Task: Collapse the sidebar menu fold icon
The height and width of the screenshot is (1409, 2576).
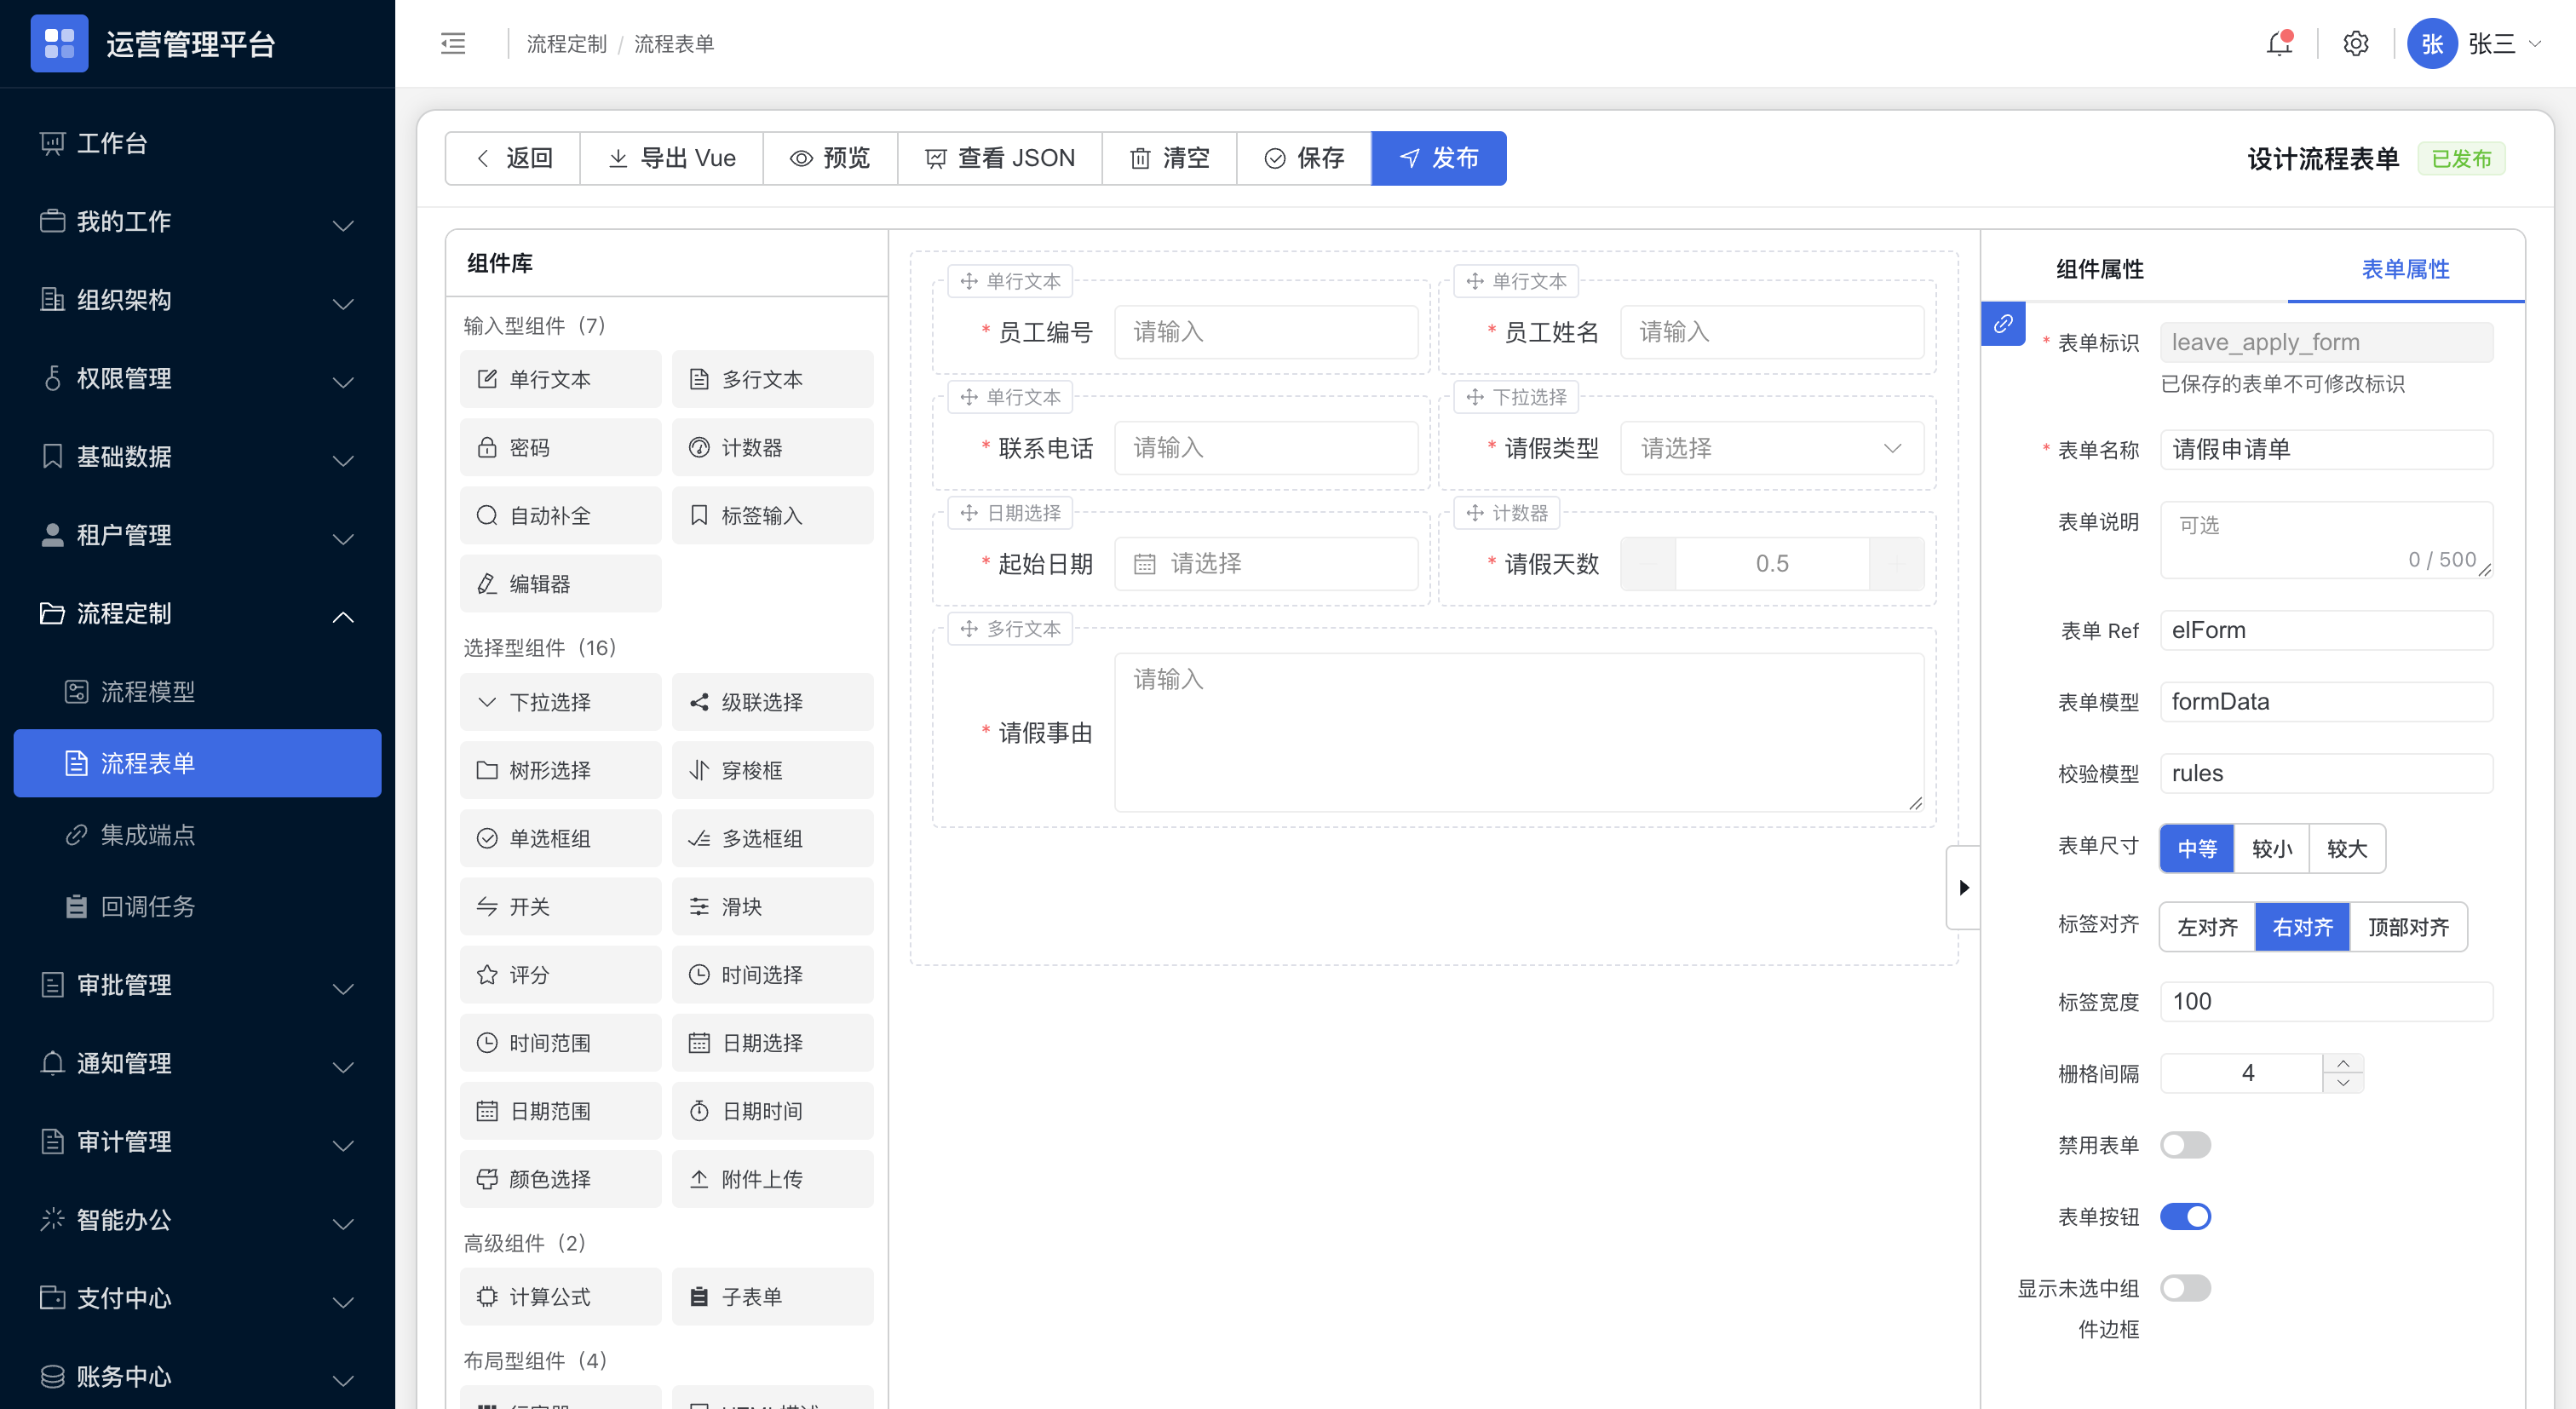Action: (453, 44)
